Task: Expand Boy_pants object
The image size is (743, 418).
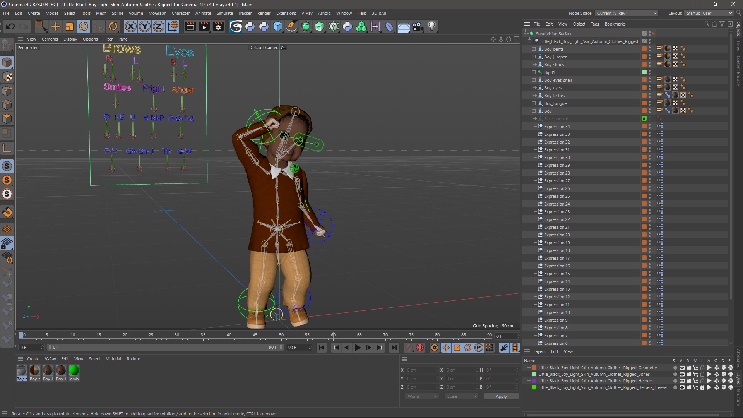Action: point(534,49)
